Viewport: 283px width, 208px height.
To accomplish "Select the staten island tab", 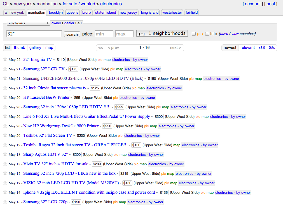I will (x=106, y=13).
